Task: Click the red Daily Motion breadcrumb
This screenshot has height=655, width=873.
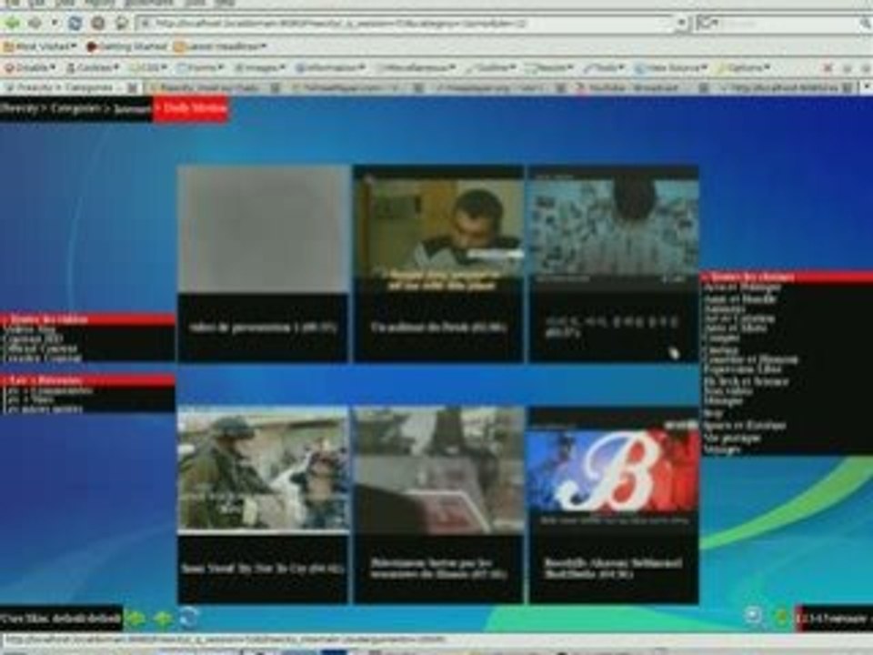Action: click(x=192, y=108)
